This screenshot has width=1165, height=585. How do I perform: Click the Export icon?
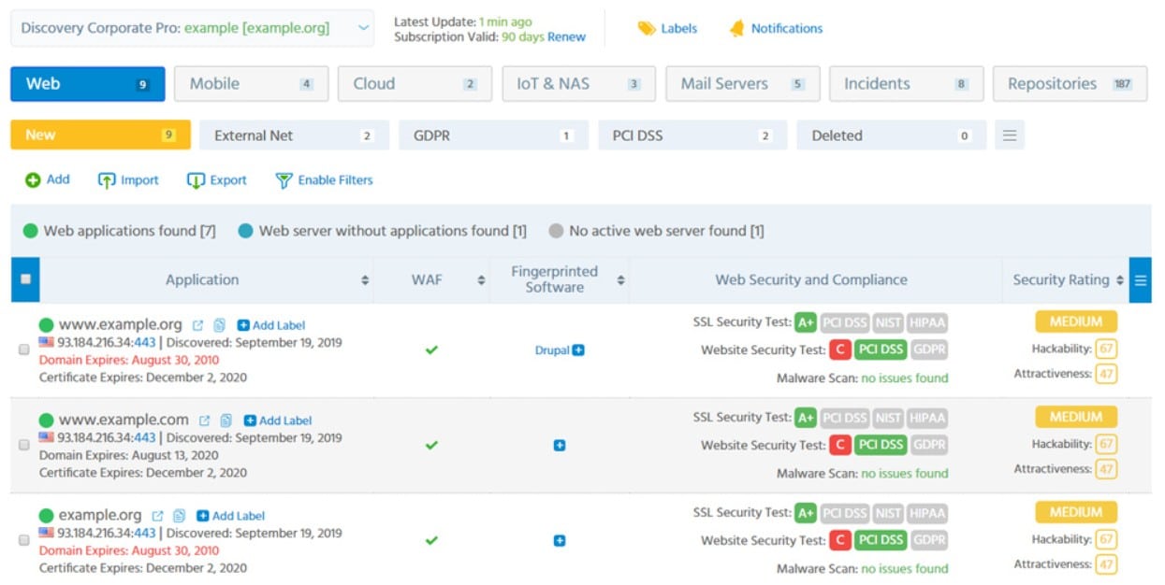[195, 179]
